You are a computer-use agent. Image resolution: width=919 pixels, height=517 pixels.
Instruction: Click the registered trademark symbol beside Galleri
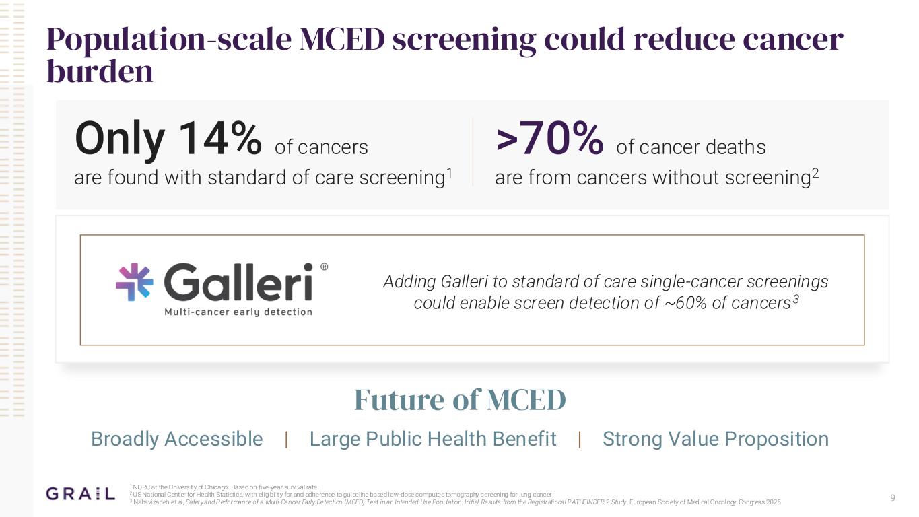pyautogui.click(x=324, y=267)
